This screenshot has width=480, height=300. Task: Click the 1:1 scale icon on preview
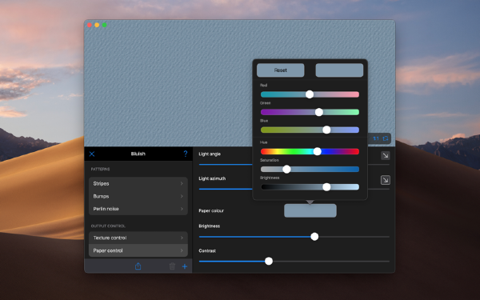click(x=376, y=138)
